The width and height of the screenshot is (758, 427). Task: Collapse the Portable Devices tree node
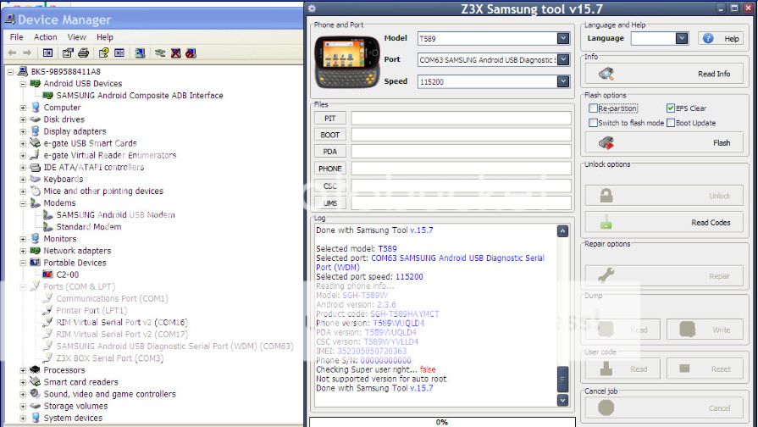23,263
